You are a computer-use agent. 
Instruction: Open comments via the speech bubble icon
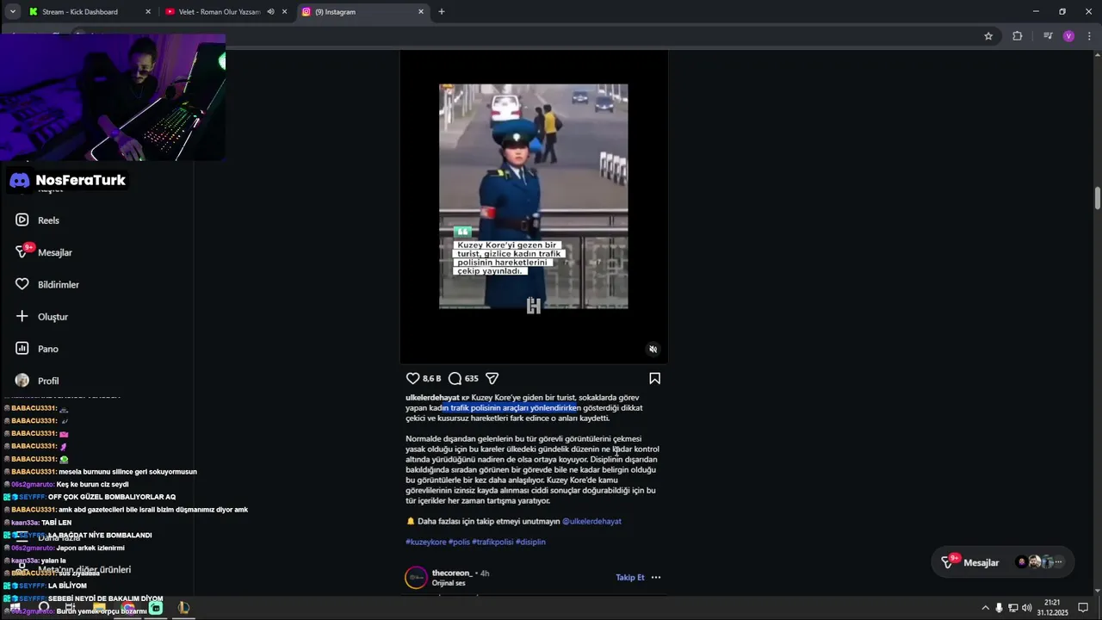coord(455,378)
